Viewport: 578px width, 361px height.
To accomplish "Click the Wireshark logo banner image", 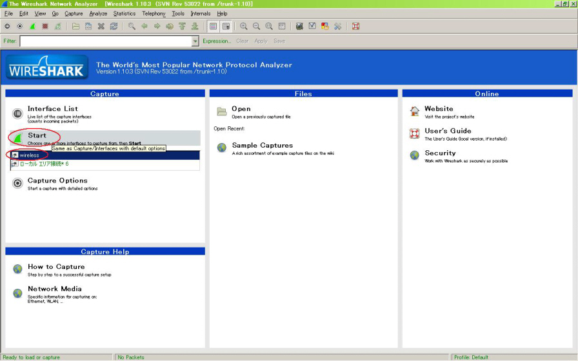I will tap(47, 68).
